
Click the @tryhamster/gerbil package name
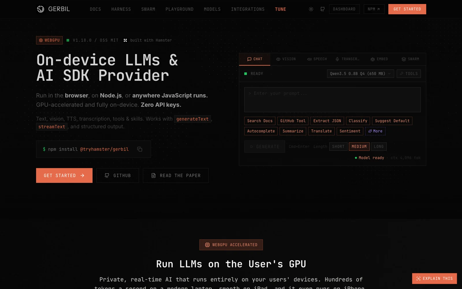[104, 149]
